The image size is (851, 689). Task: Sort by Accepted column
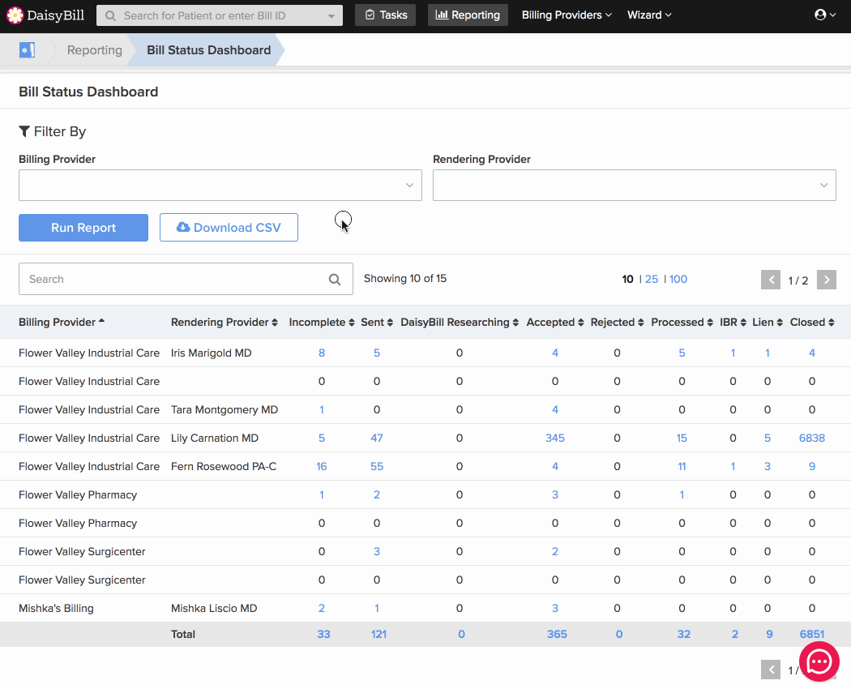pos(554,322)
